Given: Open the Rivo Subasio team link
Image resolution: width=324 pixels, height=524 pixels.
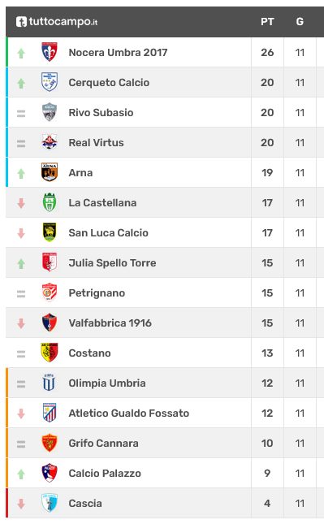Looking at the screenshot, I should click(x=101, y=113).
